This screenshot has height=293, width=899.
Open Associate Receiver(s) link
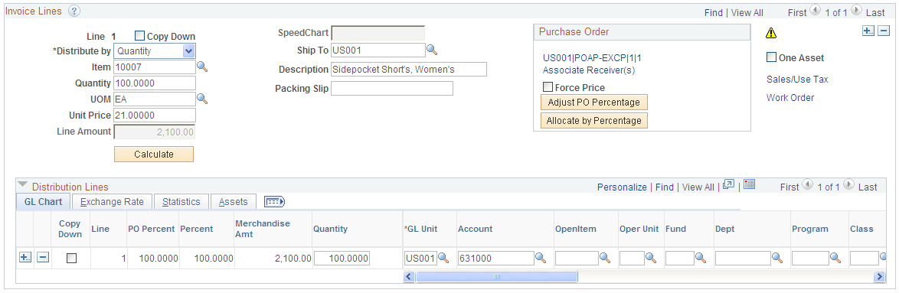point(589,70)
